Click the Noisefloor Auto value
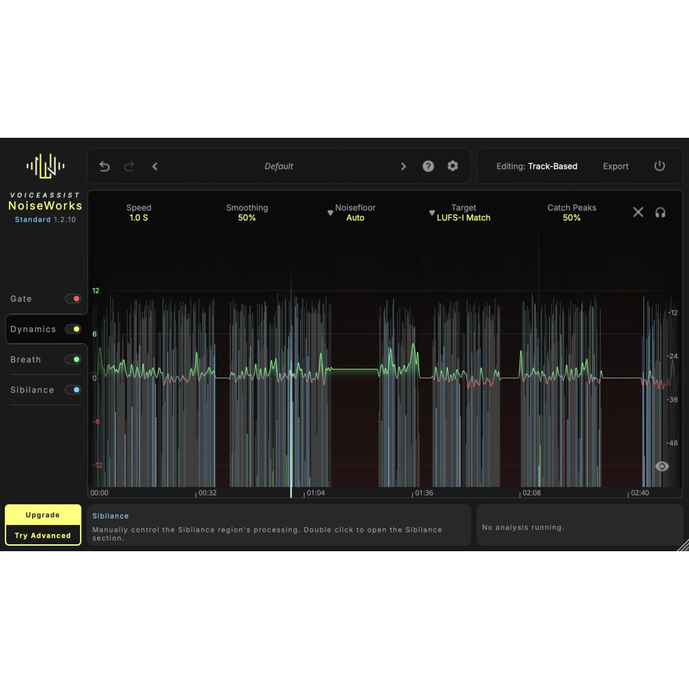The width and height of the screenshot is (689, 689). pyautogui.click(x=355, y=218)
